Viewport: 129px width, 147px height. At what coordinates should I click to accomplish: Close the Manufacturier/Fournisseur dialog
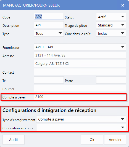coord(123,5)
